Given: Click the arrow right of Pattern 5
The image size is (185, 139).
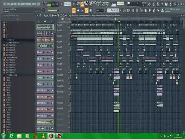Looking at the screenshot, I should [121, 10].
